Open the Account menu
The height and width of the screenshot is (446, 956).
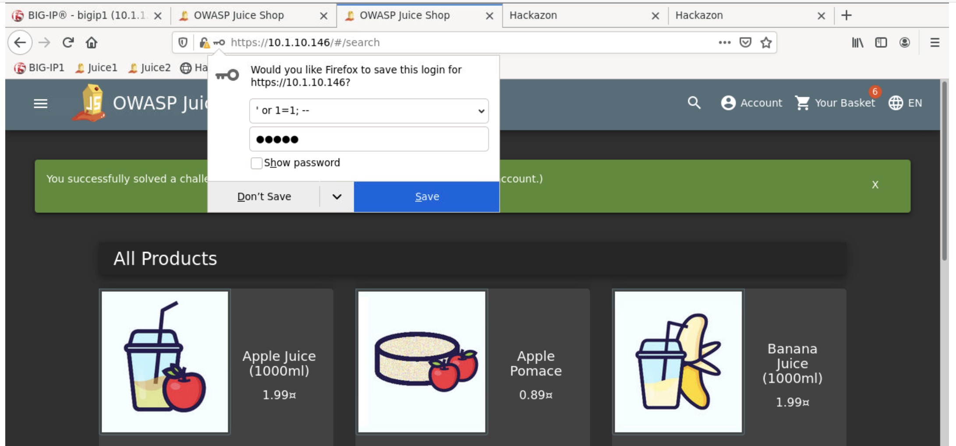[751, 103]
